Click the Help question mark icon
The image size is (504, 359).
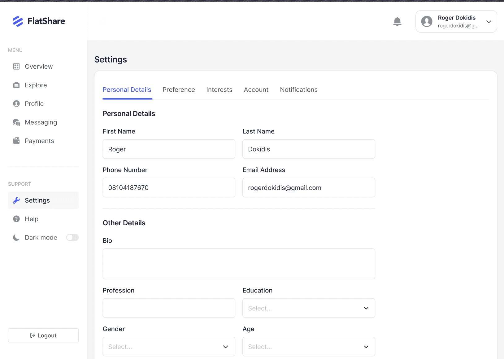point(16,219)
